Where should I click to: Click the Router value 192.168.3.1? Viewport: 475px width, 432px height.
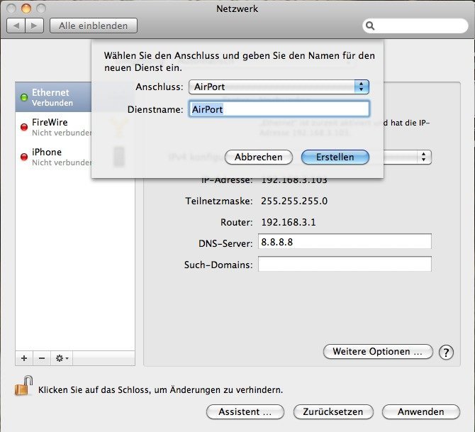[x=289, y=222]
